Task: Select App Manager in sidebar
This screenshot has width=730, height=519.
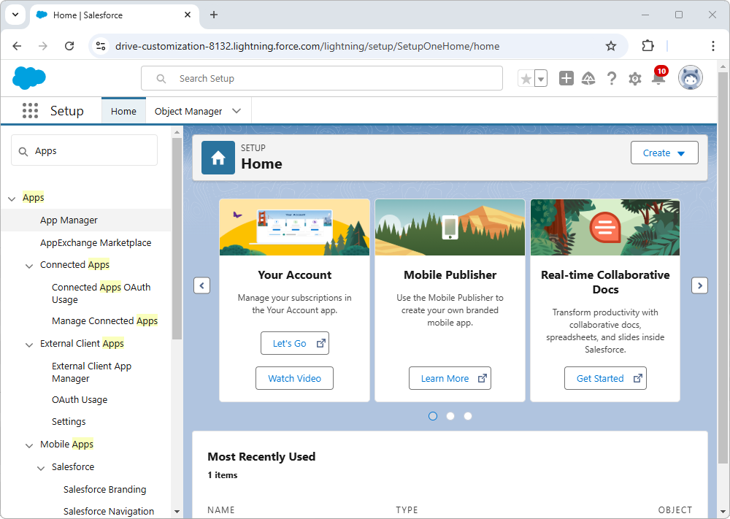Action: tap(69, 220)
